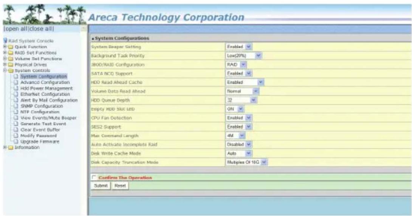This screenshot has height=216, width=412.
Task: Click the page icon beside Upgrade Firmware
Action: tap(16, 141)
